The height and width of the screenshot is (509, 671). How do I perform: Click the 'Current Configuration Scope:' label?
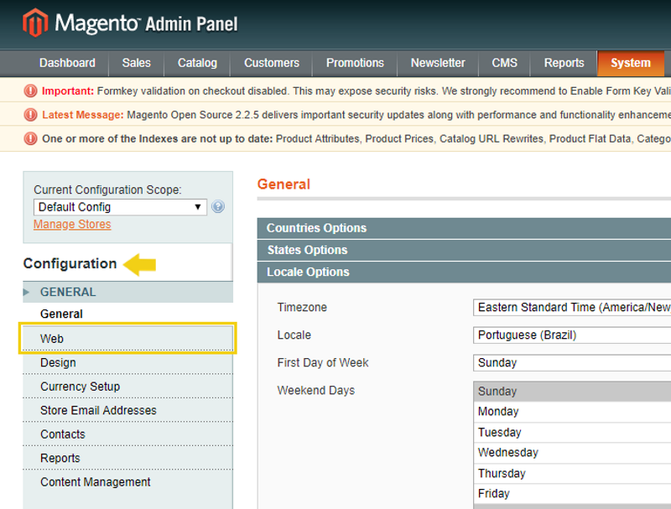click(107, 190)
